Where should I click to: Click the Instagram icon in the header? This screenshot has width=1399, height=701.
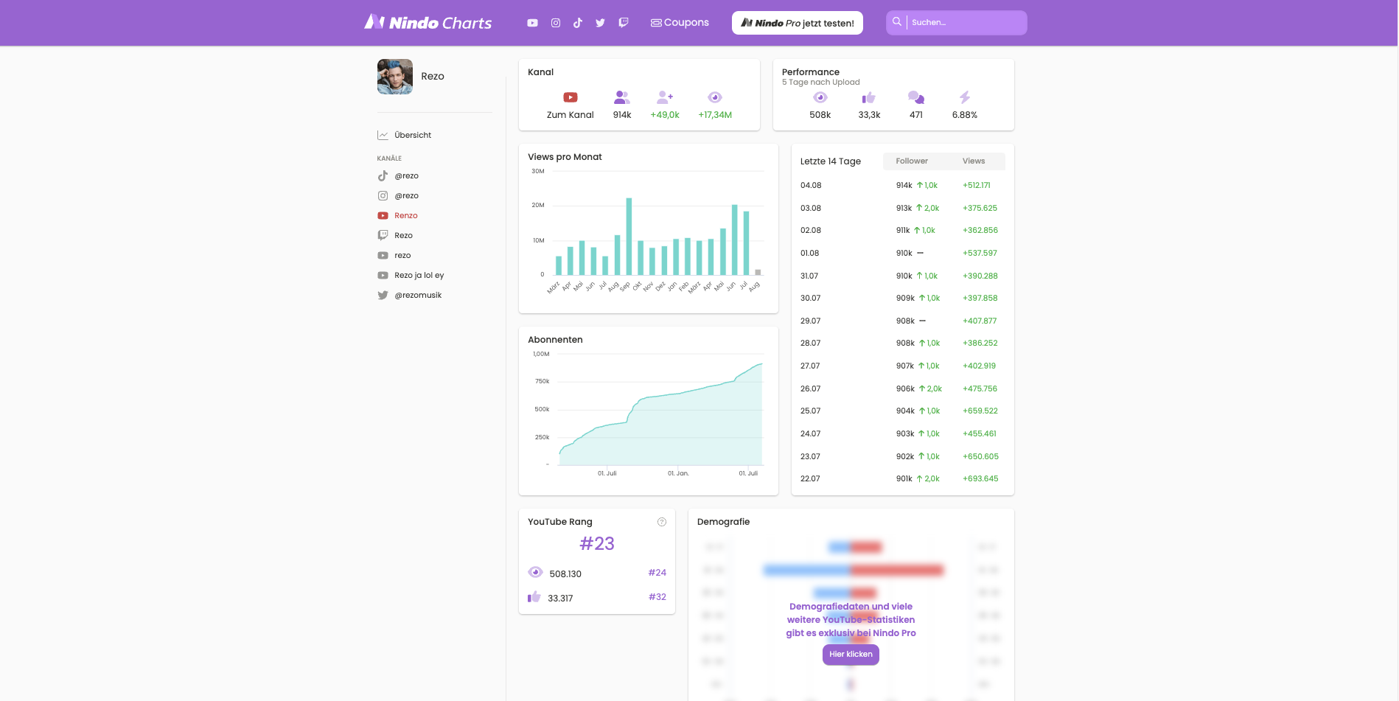[x=555, y=23]
